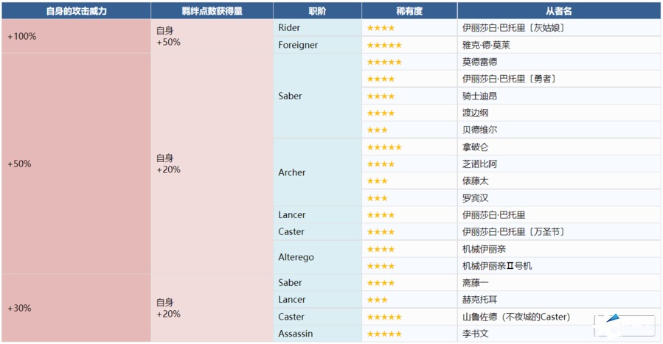Select the Alterego class cell
The width and height of the screenshot is (663, 344).
point(296,257)
